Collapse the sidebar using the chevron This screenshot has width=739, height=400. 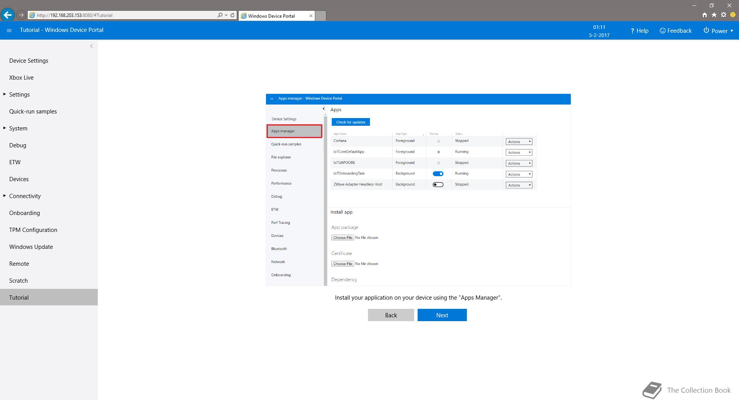pyautogui.click(x=92, y=46)
